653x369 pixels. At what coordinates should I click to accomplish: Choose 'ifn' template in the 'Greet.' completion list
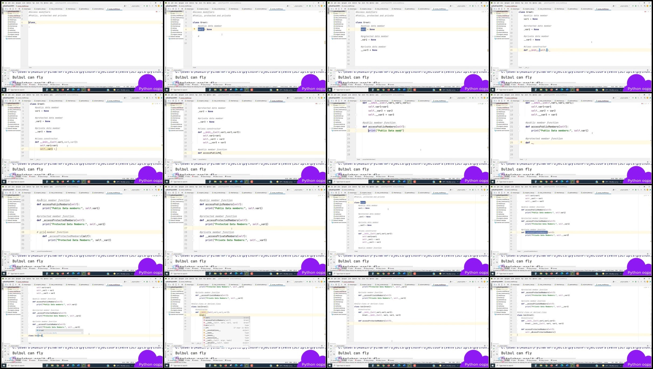[x=226, y=328]
